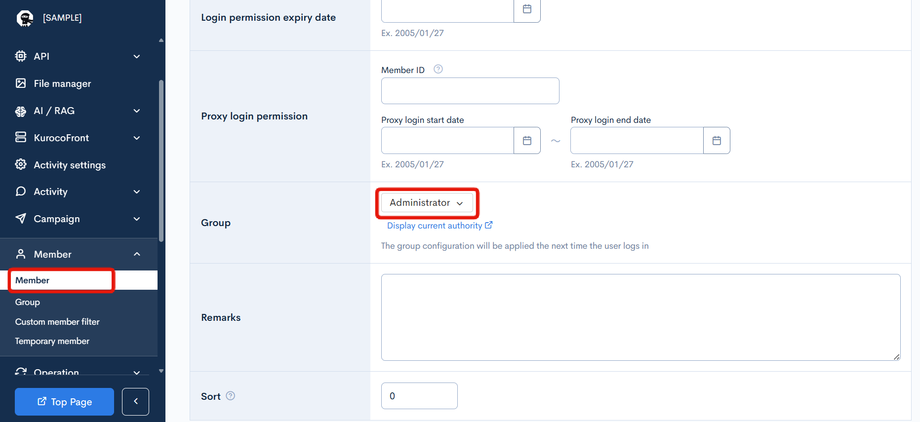Click the Activity settings gear icon
920x422 pixels.
[x=21, y=164]
